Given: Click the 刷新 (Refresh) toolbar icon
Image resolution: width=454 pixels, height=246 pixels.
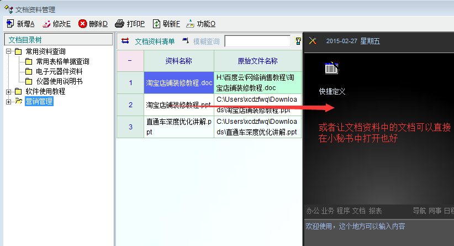Looking at the screenshot, I should [x=157, y=24].
